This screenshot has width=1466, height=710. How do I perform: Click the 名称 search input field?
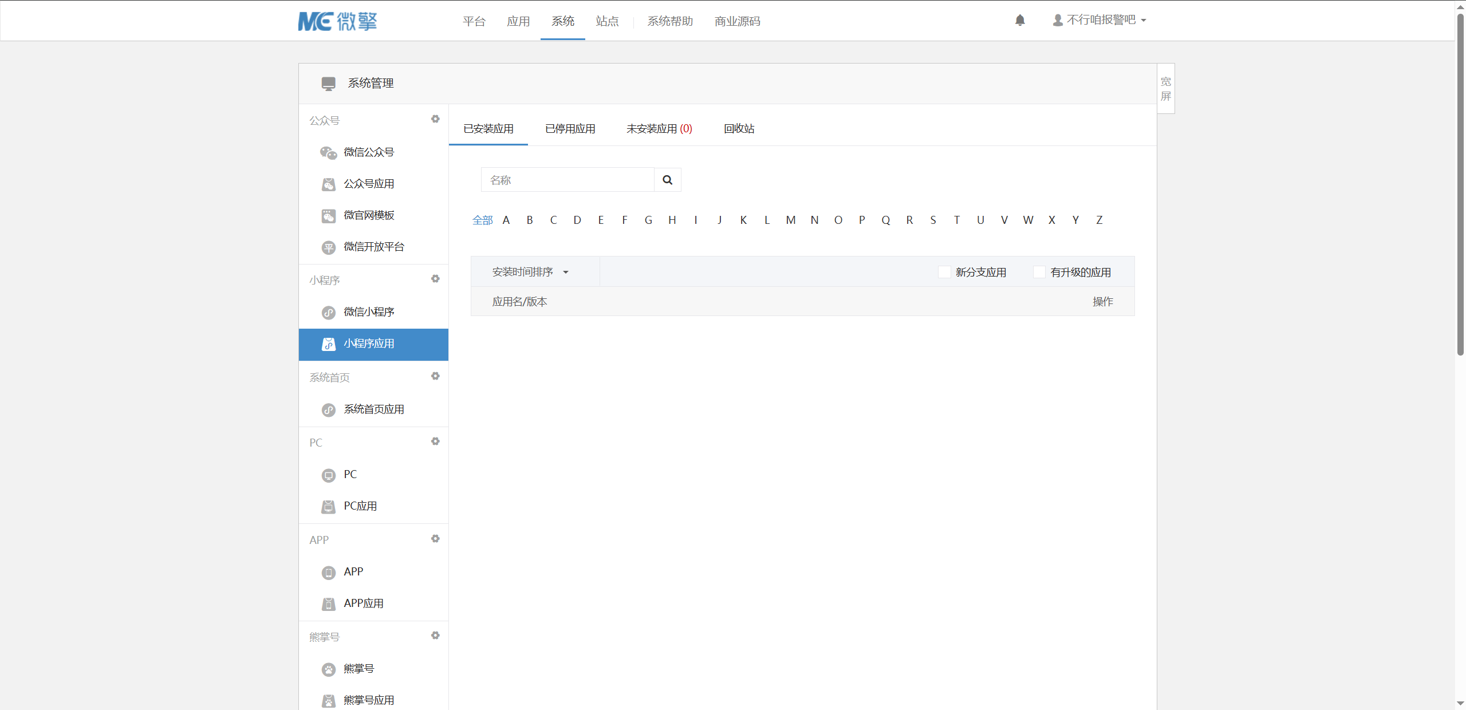[x=567, y=180]
